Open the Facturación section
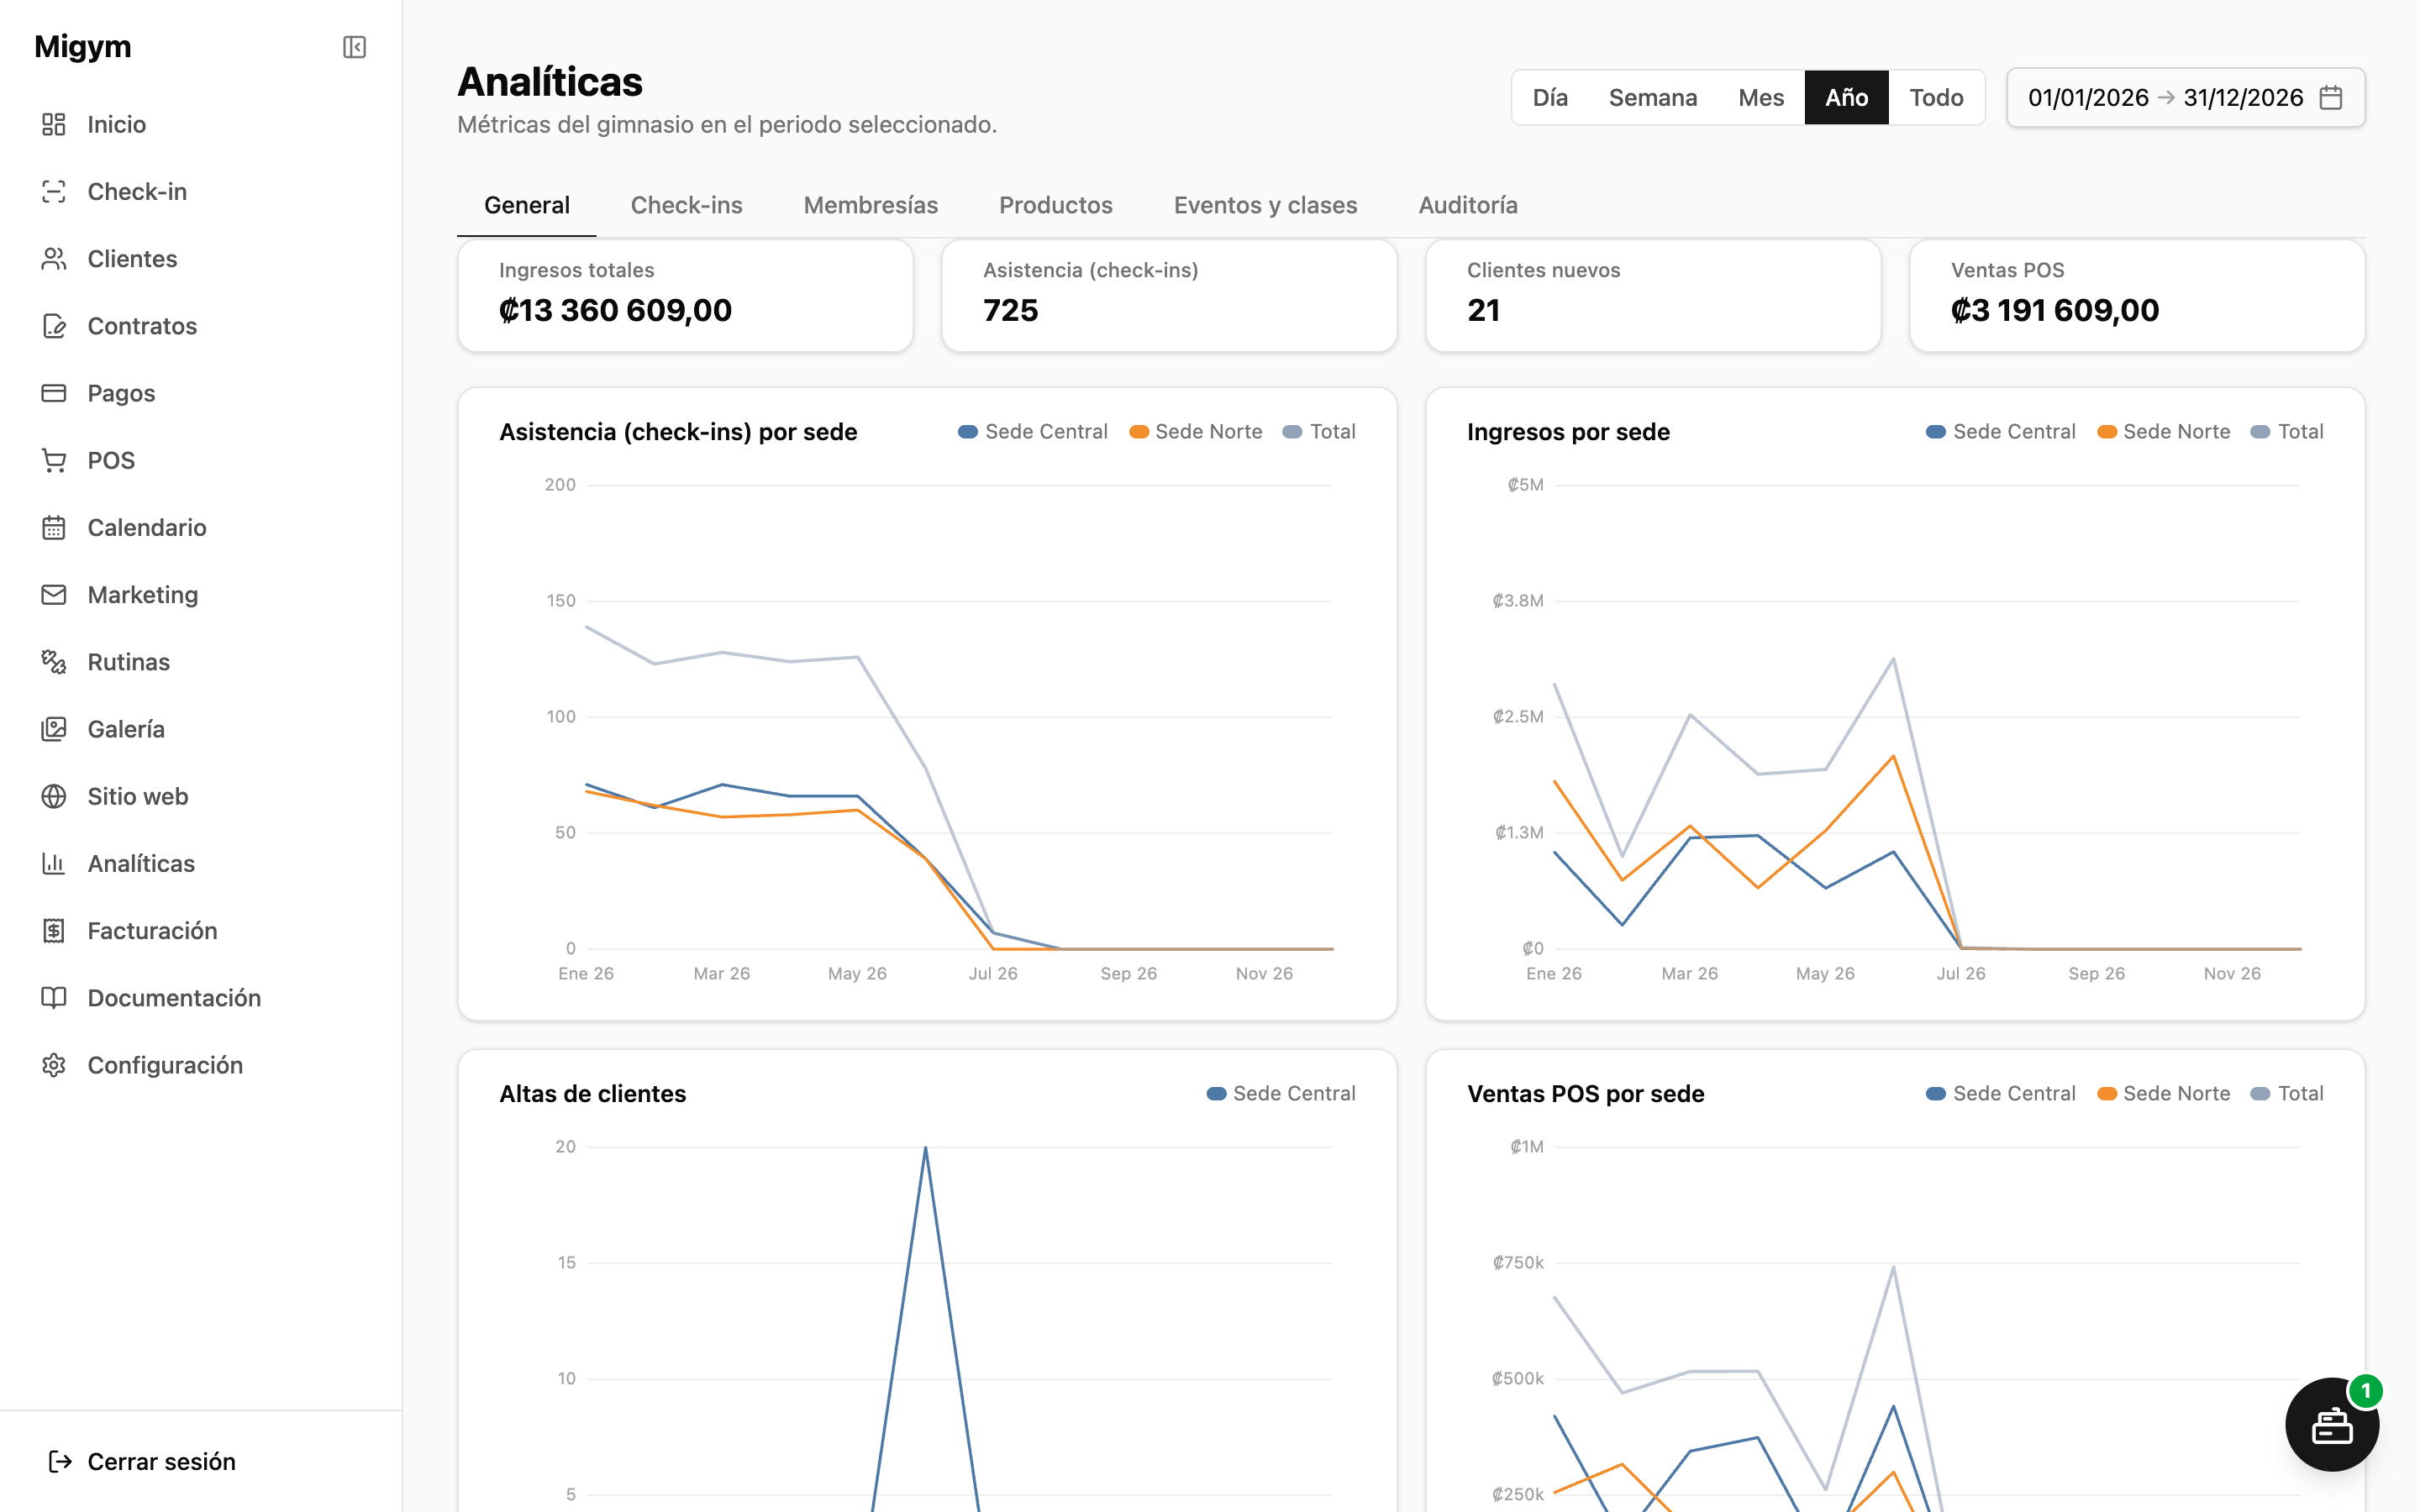Image resolution: width=2420 pixels, height=1512 pixels. point(200,930)
